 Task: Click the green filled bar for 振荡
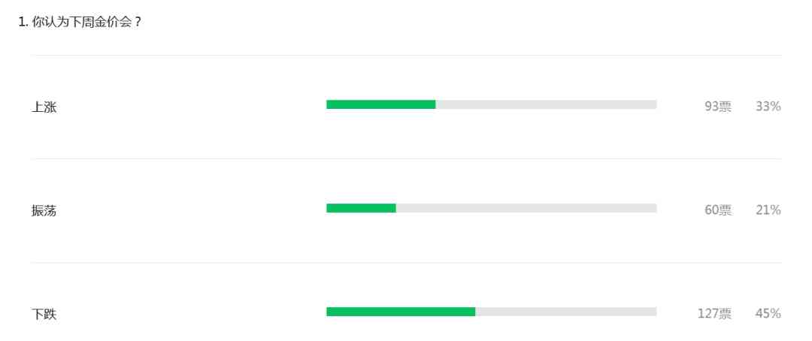(x=361, y=208)
